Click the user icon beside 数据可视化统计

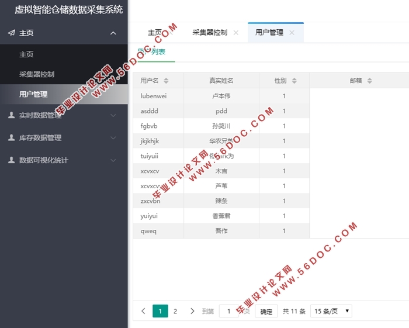coord(11,160)
